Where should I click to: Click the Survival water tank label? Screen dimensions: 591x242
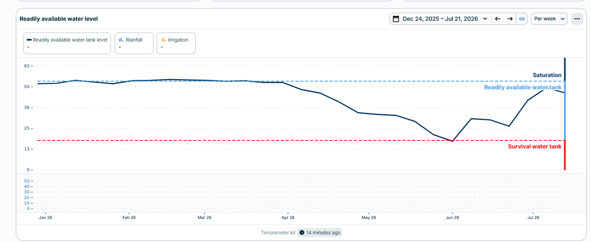click(x=535, y=147)
